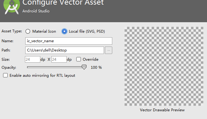
Task: Click the middle of the Opacity slider track
Action: pyautogui.click(x=55, y=67)
